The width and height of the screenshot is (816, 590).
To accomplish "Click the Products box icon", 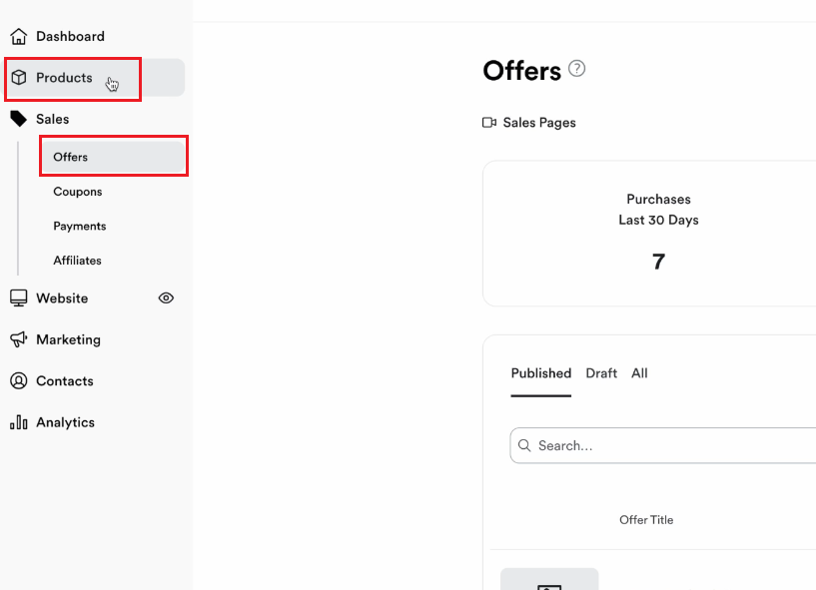I will 19,78.
